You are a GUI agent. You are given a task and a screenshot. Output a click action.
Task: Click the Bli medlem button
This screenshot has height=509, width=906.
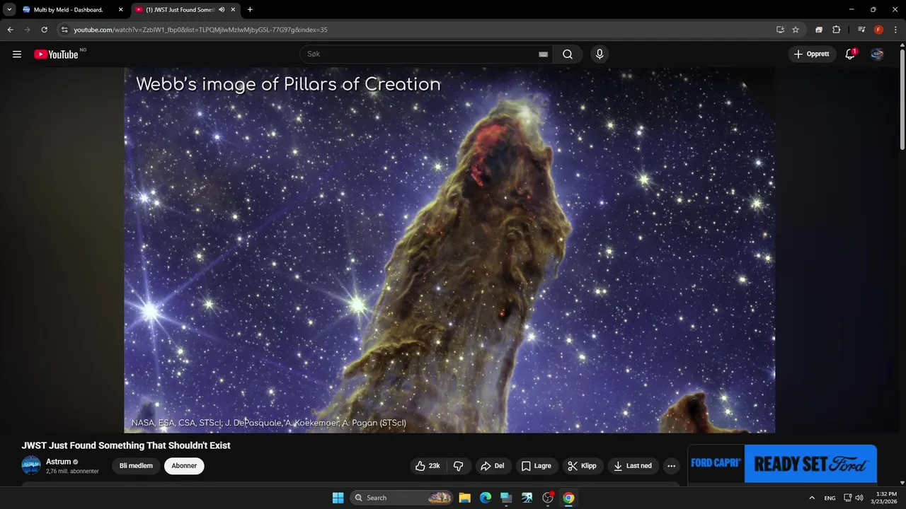136,466
